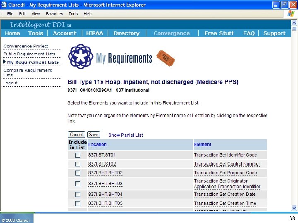Open the Favorites menu
Viewport: 298px width, 223px height.
pos(54,14)
